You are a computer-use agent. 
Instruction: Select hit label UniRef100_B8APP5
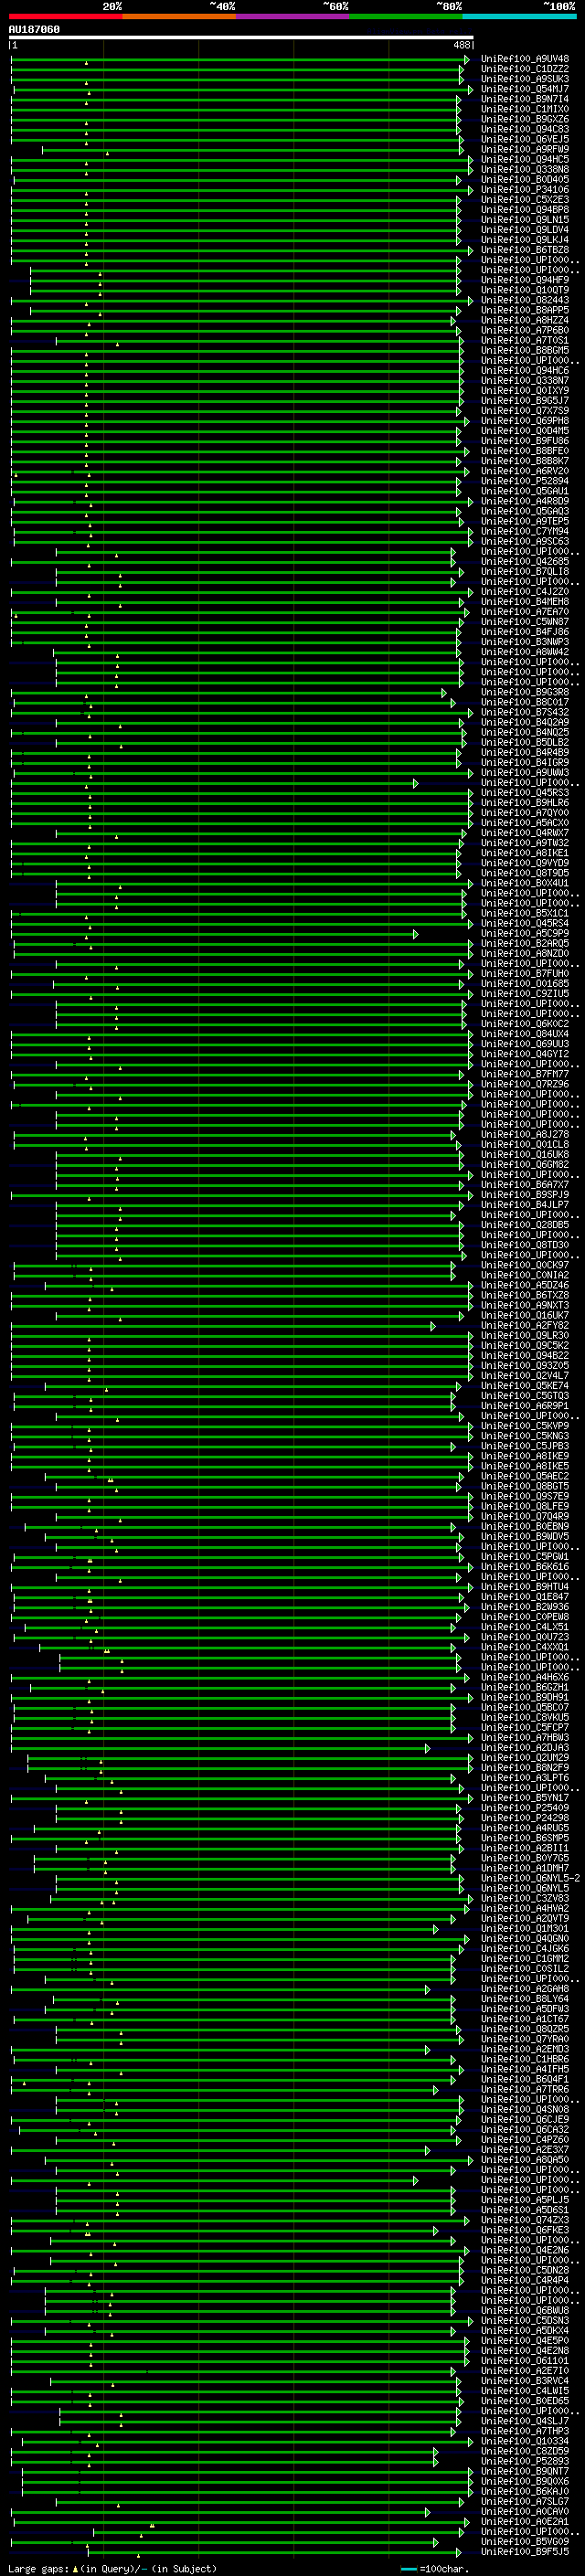(x=525, y=310)
